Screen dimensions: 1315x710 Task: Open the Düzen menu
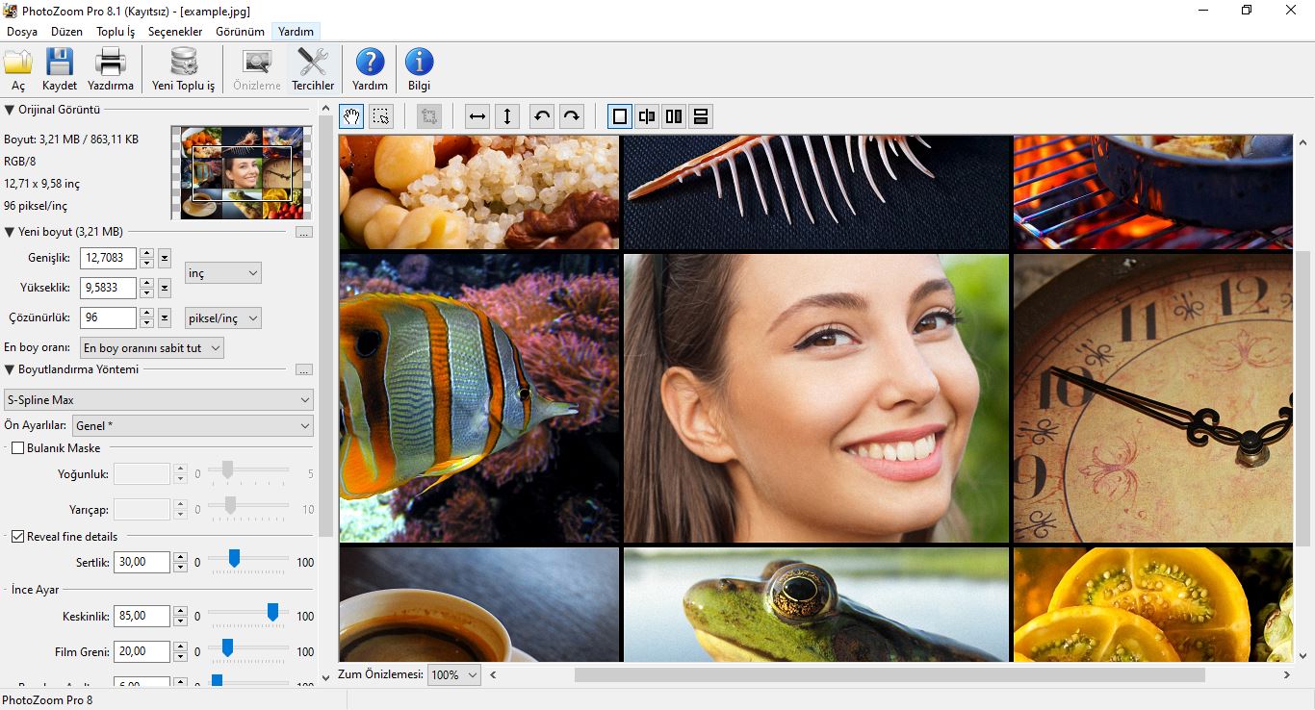pyautogui.click(x=67, y=32)
